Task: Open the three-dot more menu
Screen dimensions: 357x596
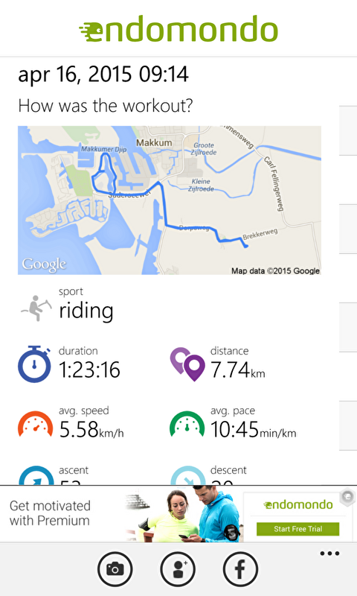Action: 329,554
